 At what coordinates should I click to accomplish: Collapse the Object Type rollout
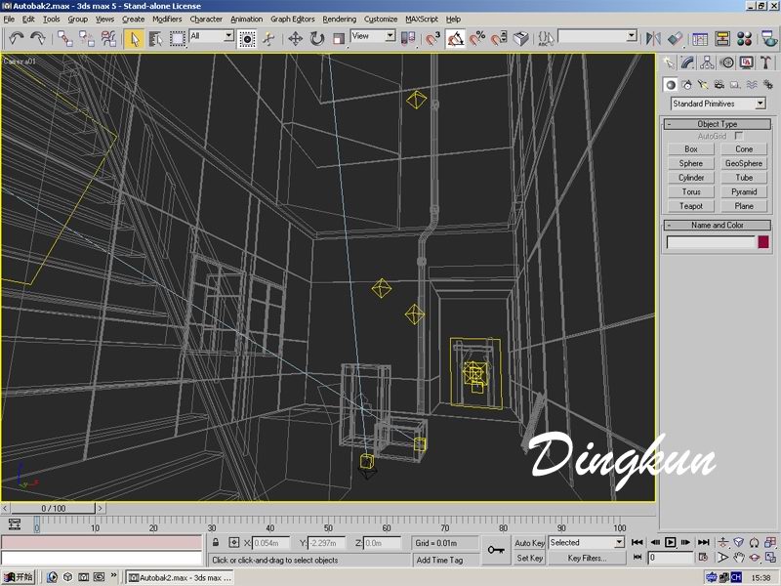717,124
